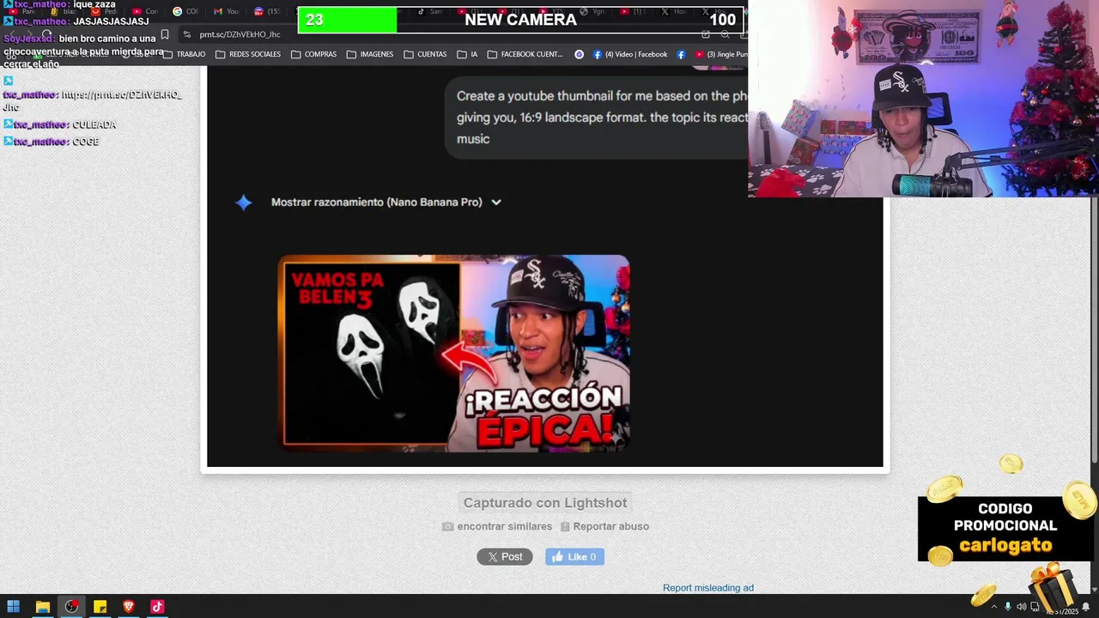Click the bookmark icon beside the address bar
Screen dimensions: 1099x618
click(165, 34)
